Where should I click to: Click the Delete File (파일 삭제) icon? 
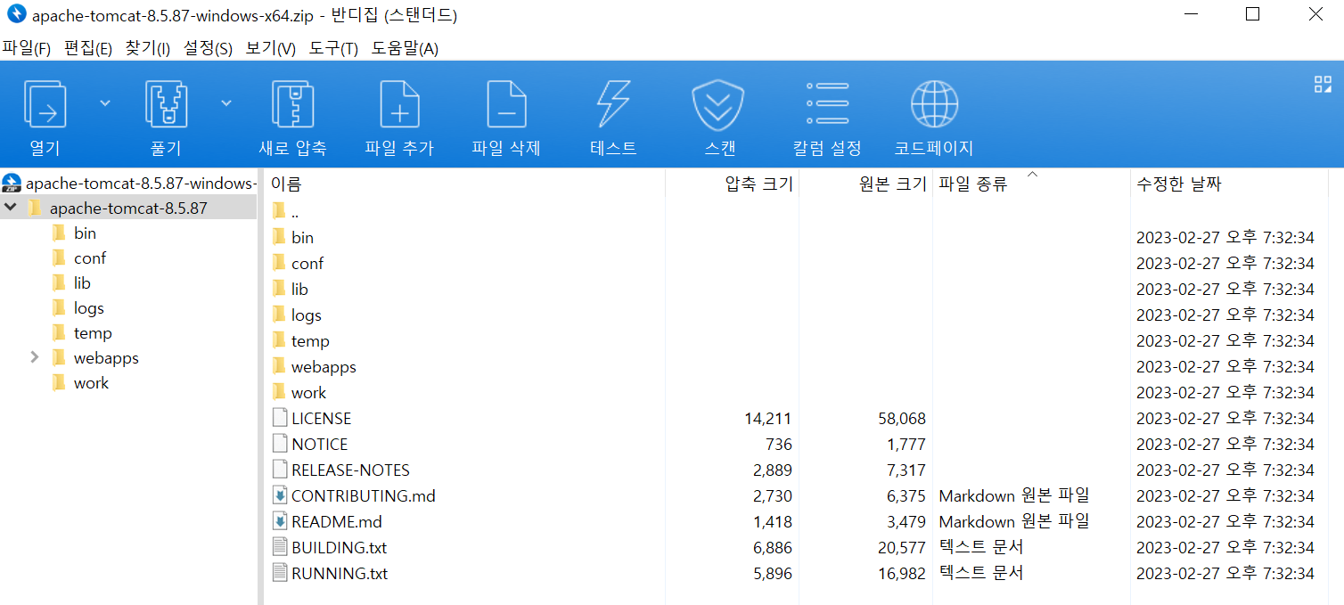pyautogui.click(x=506, y=104)
